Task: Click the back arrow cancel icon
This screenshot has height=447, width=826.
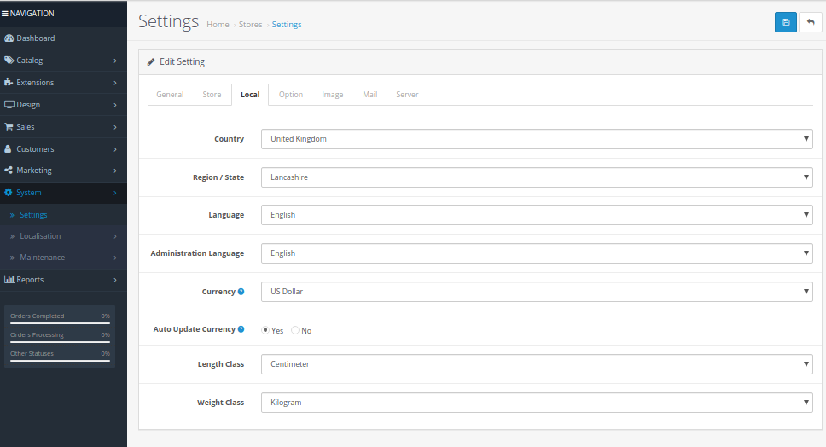Action: (810, 22)
